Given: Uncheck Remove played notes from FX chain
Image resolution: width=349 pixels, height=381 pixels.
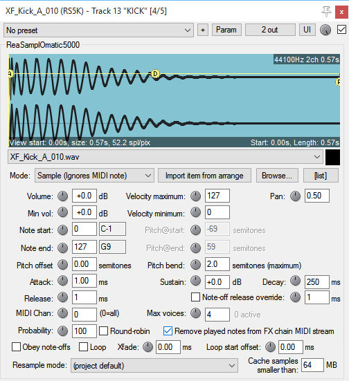Looking at the screenshot, I should pyautogui.click(x=168, y=331).
